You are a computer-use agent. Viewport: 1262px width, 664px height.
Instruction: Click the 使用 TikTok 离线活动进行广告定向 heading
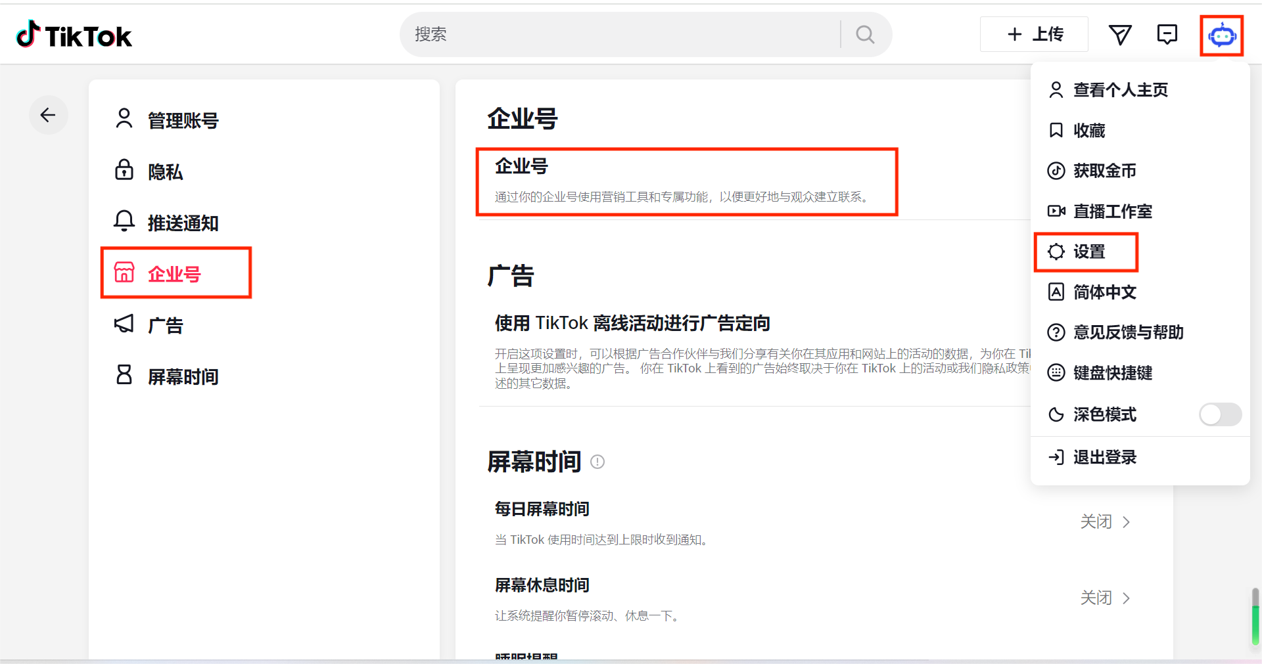[632, 323]
